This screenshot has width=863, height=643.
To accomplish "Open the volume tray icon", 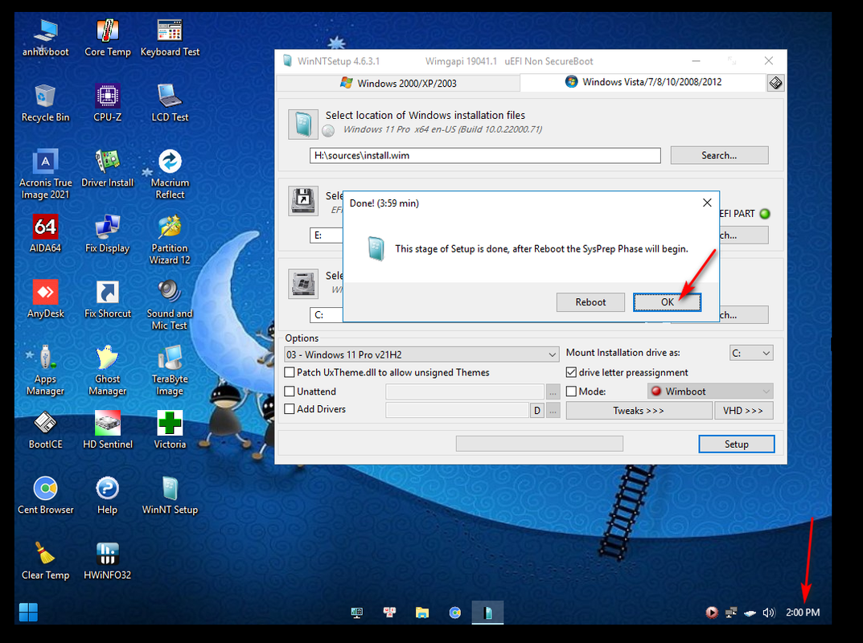I will pyautogui.click(x=768, y=612).
